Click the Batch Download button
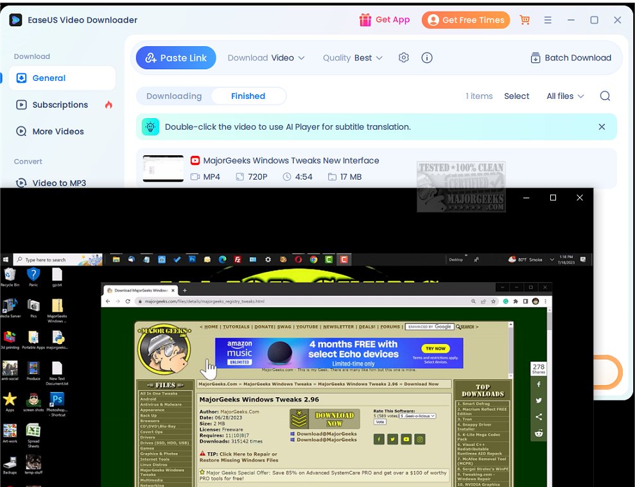This screenshot has height=487, width=635. [x=571, y=58]
